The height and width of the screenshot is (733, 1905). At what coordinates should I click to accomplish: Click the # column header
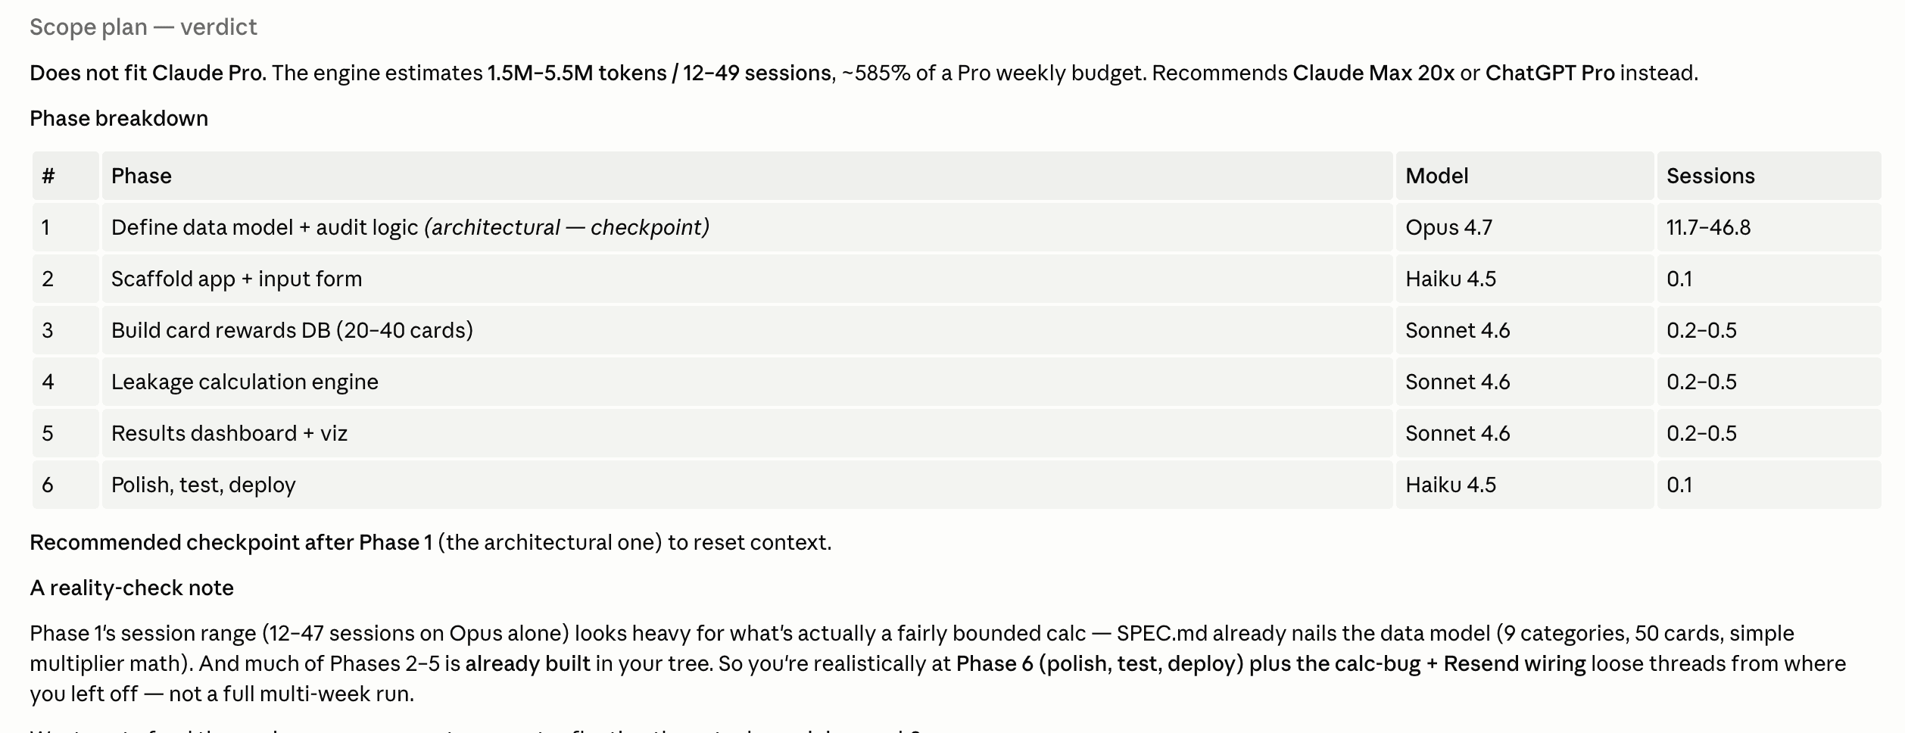point(66,176)
